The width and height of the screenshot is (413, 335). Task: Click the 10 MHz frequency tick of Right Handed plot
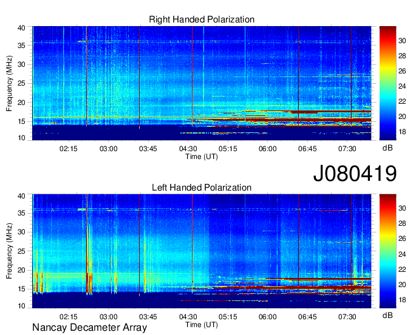click(x=21, y=138)
